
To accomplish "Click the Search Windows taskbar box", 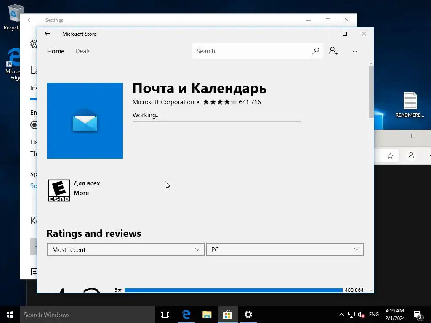I will click(x=88, y=315).
